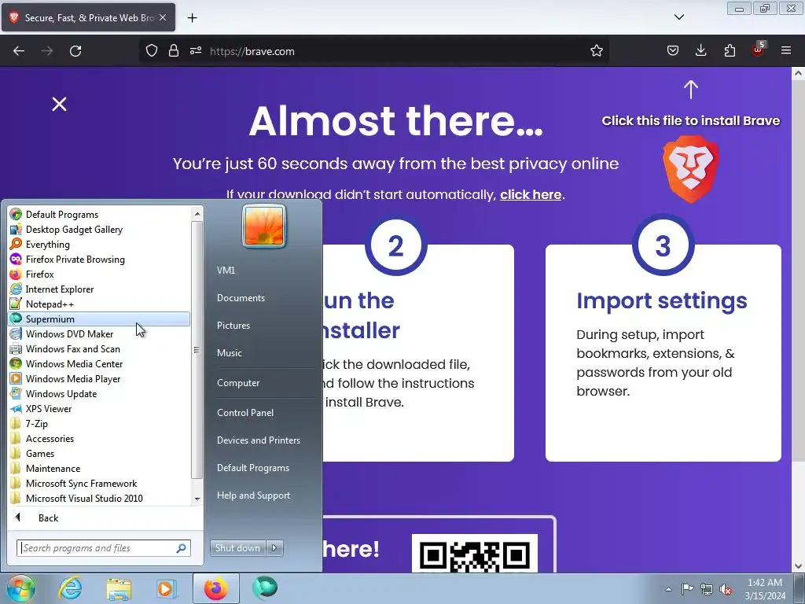Click the padlock site security icon
This screenshot has width=805, height=604.
tap(174, 51)
